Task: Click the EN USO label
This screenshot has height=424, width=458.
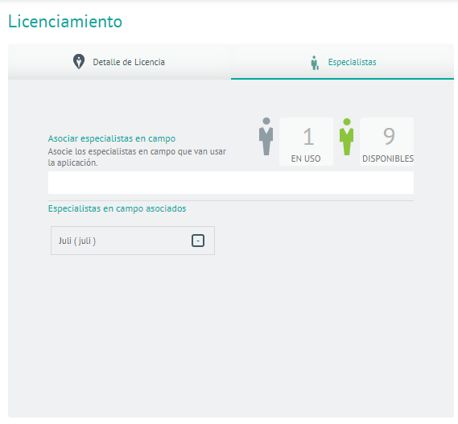Action: (306, 158)
